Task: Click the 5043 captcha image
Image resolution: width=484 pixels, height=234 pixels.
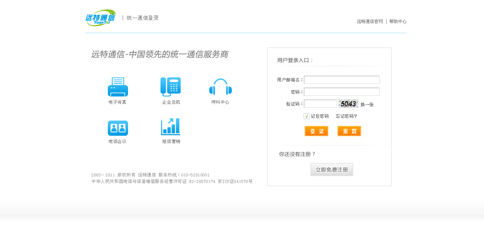Action: 348,104
